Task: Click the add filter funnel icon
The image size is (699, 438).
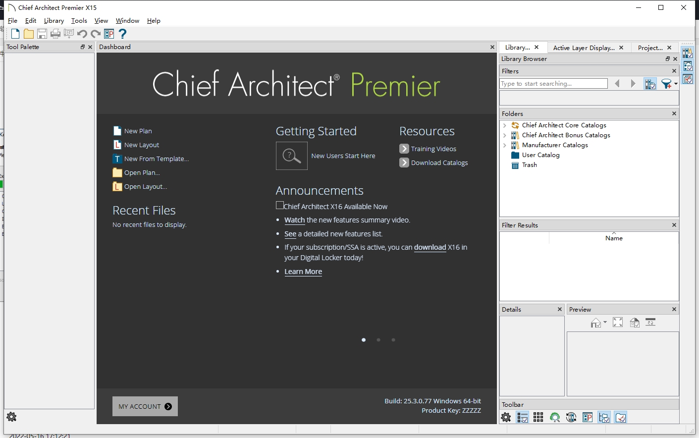Action: [667, 84]
